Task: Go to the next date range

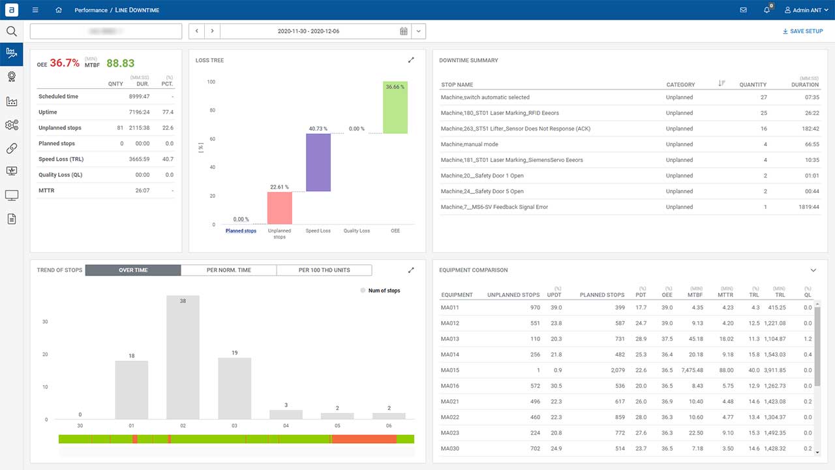Action: click(x=212, y=31)
